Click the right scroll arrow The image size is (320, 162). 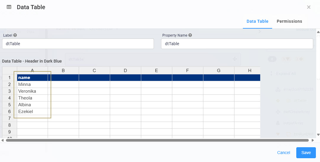(313, 140)
